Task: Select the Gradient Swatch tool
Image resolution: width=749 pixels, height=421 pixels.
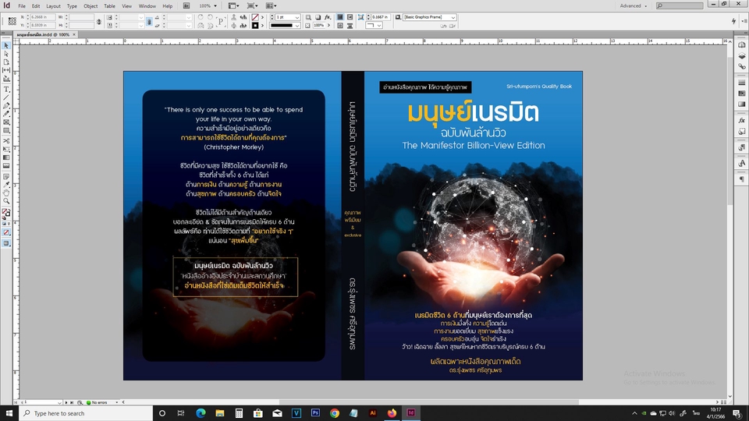Action: [x=6, y=157]
